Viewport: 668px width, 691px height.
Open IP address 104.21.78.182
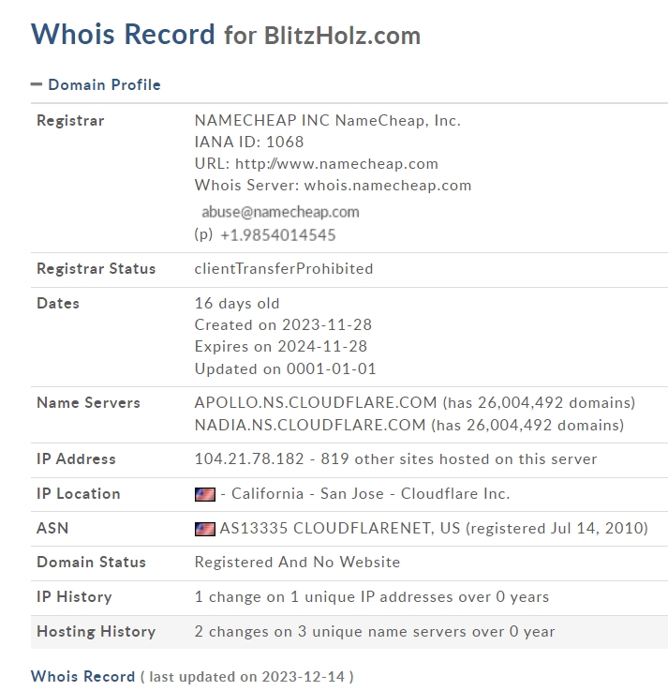click(249, 458)
